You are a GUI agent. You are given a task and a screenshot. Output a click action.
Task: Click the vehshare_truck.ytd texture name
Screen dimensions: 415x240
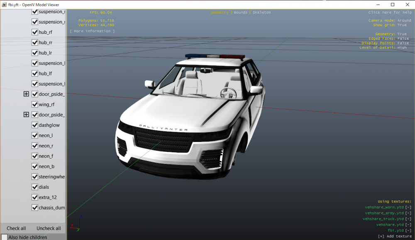(383, 219)
